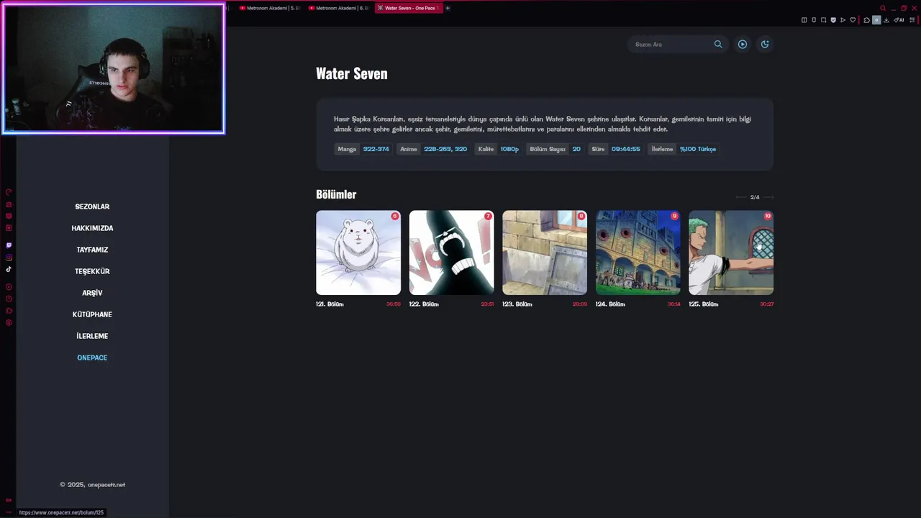The image size is (921, 518).
Task: Open the player icon in browser sidebar
Action: (9, 287)
